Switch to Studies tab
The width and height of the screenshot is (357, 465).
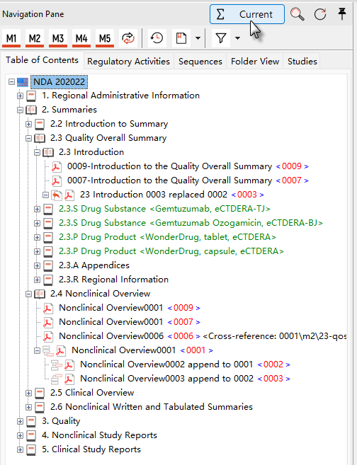click(x=302, y=62)
